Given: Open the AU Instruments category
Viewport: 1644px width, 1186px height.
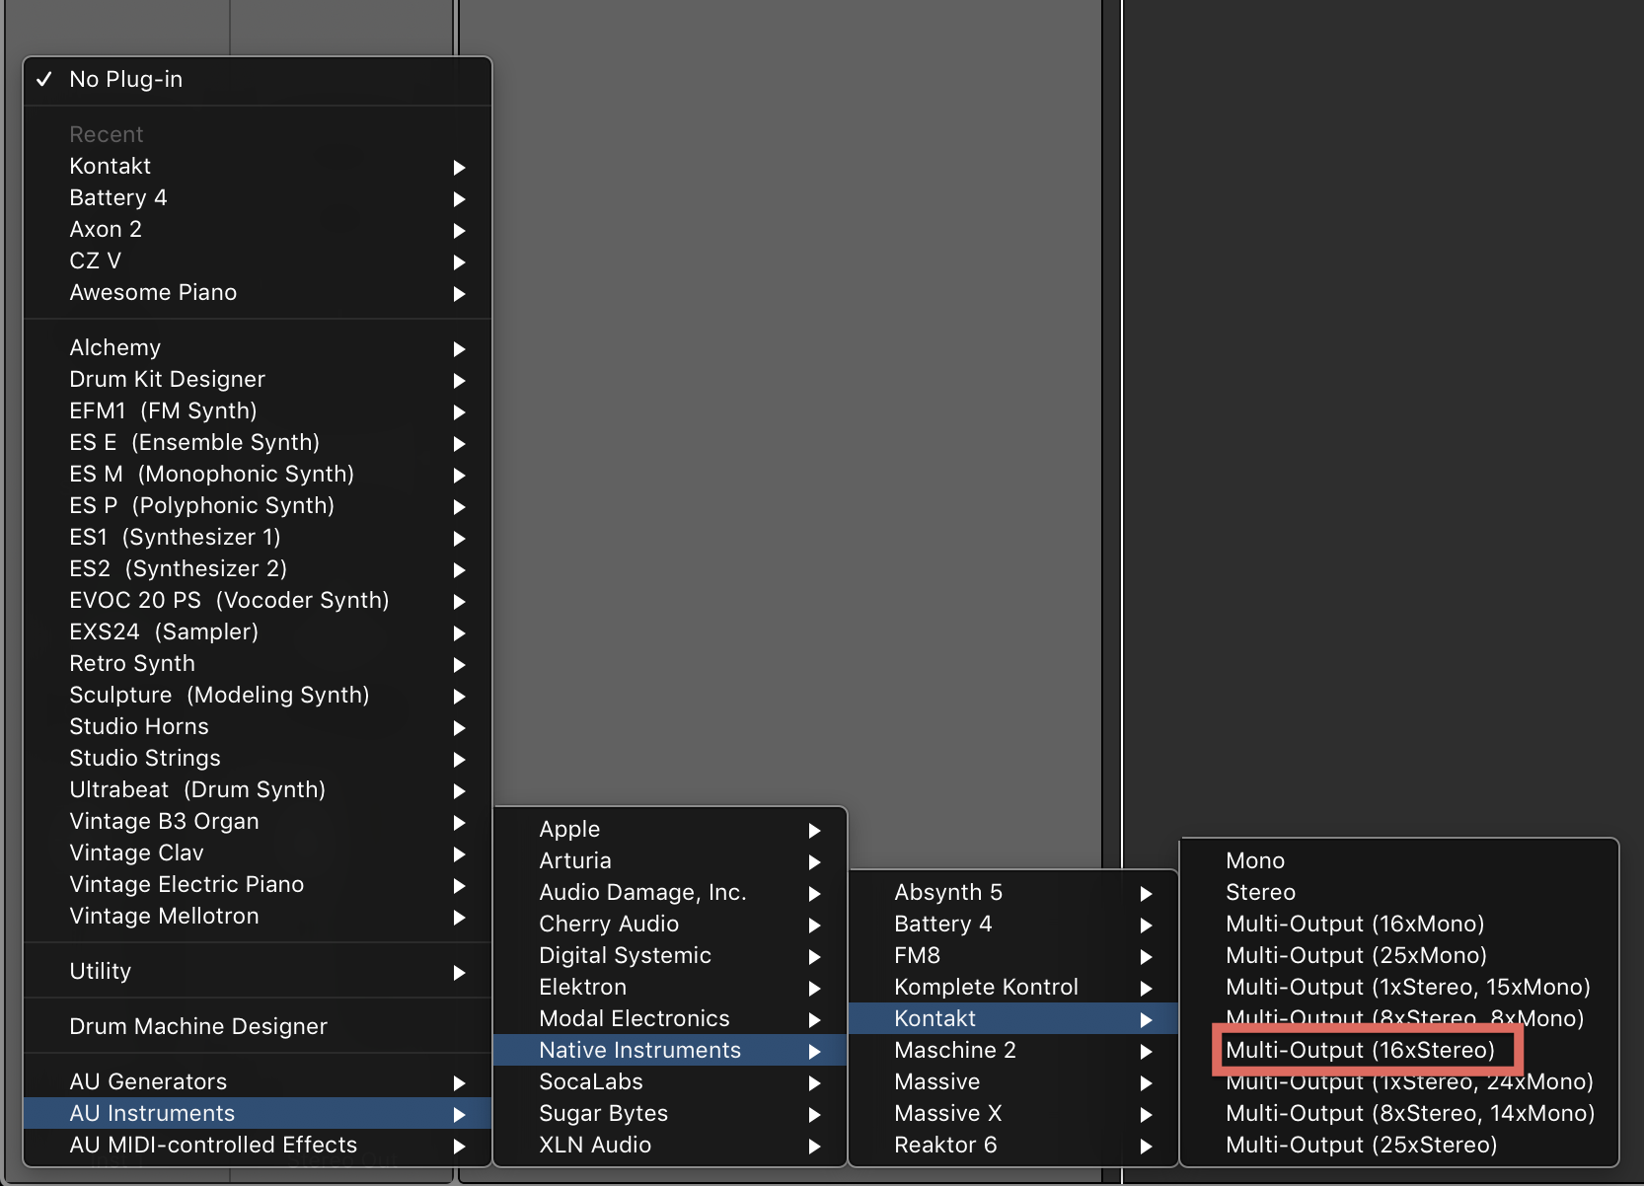Looking at the screenshot, I should pyautogui.click(x=247, y=1113).
